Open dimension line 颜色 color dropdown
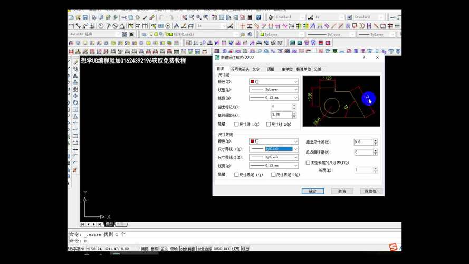 [274, 82]
